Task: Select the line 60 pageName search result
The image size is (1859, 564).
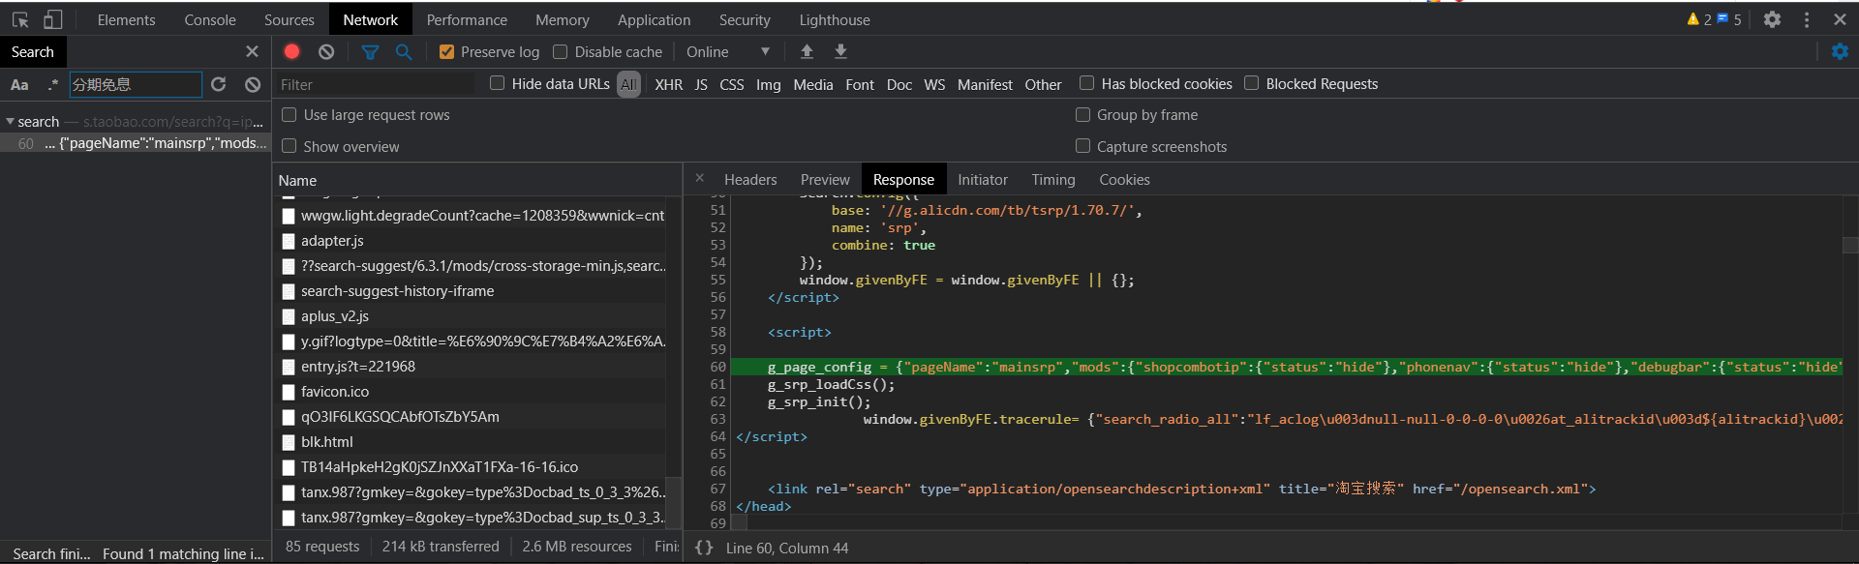Action: tap(136, 143)
